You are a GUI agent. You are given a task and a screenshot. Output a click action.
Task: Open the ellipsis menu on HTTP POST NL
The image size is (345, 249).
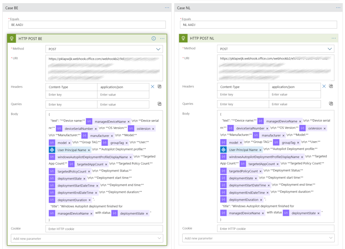coord(334,38)
